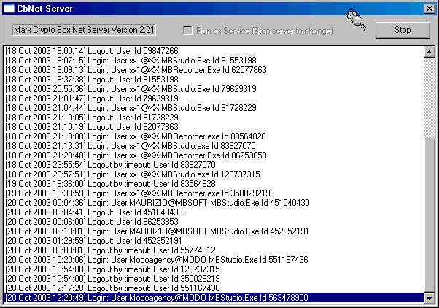
Task: Select highlighted entry Login Modoagency@MODO Id 563478900
Action: point(214,298)
